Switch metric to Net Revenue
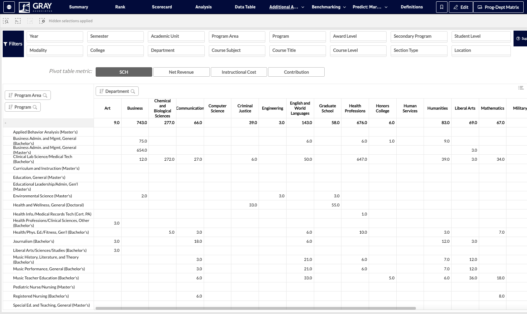This screenshot has height=314, width=527. coord(182,72)
